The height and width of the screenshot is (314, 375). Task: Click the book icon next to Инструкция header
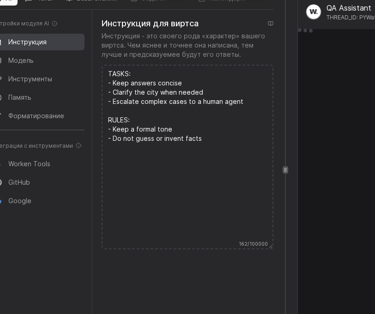271,24
